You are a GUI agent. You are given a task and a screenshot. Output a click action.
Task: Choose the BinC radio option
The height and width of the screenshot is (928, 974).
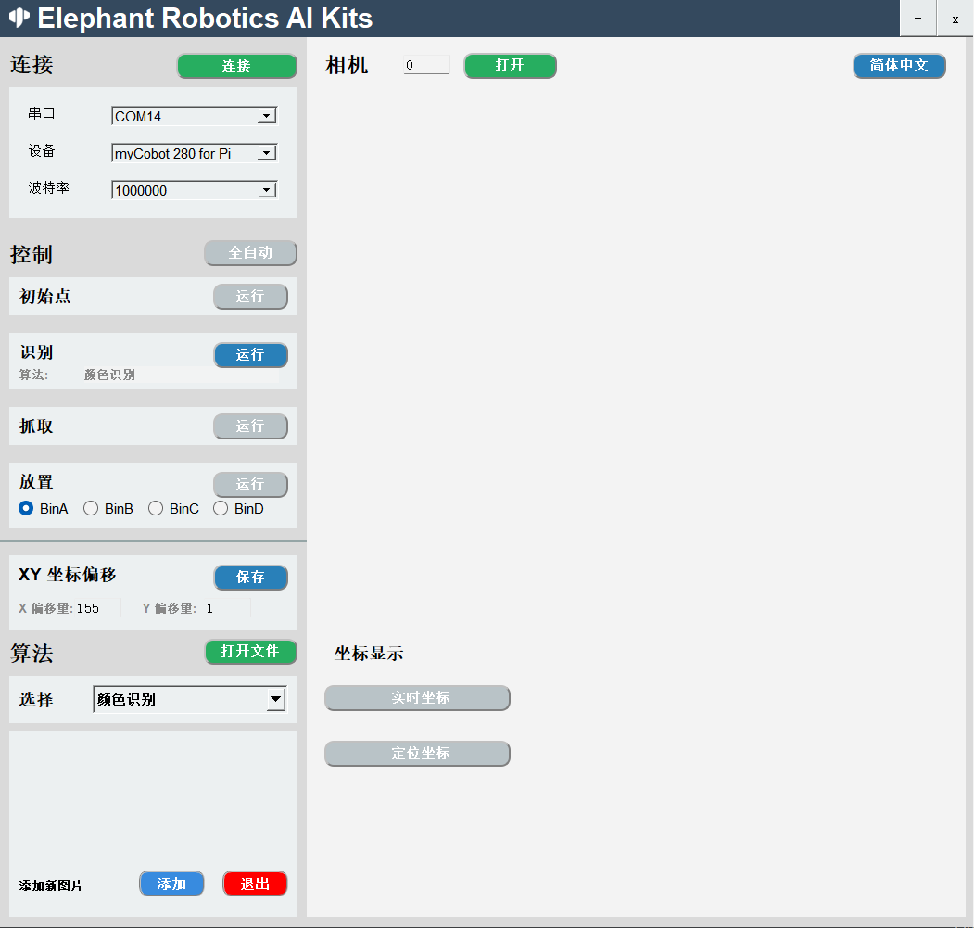coord(156,509)
